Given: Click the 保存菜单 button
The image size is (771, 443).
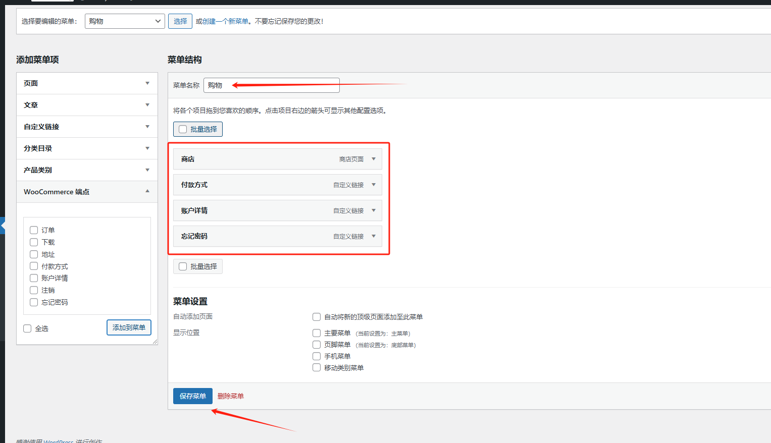Looking at the screenshot, I should [192, 396].
